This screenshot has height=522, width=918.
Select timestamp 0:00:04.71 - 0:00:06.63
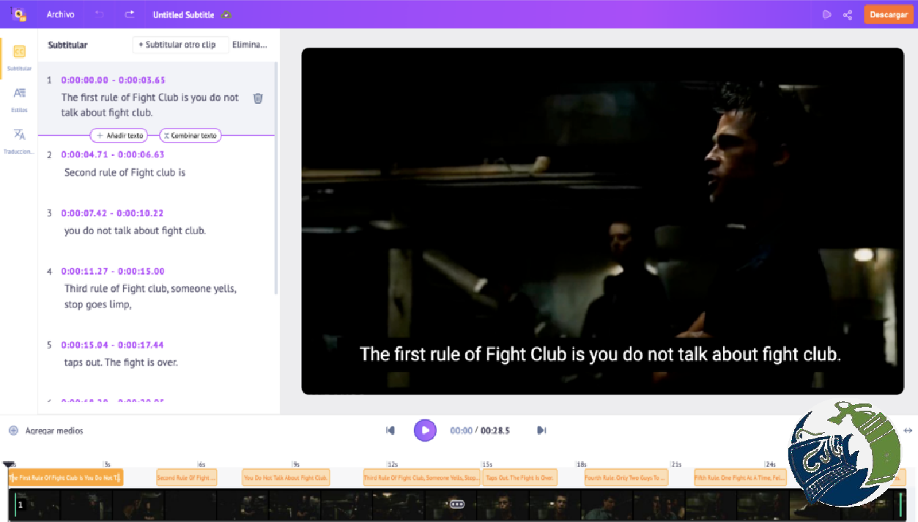(113, 154)
